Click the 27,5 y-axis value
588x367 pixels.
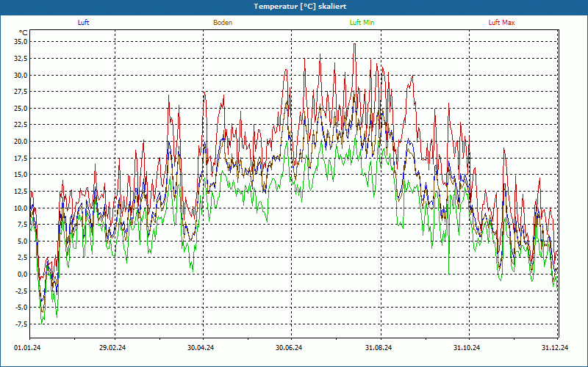pyautogui.click(x=21, y=92)
